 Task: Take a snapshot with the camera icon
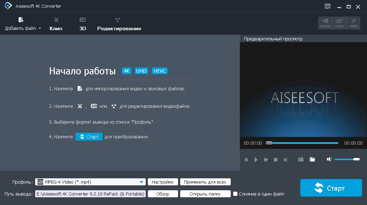pos(301,160)
